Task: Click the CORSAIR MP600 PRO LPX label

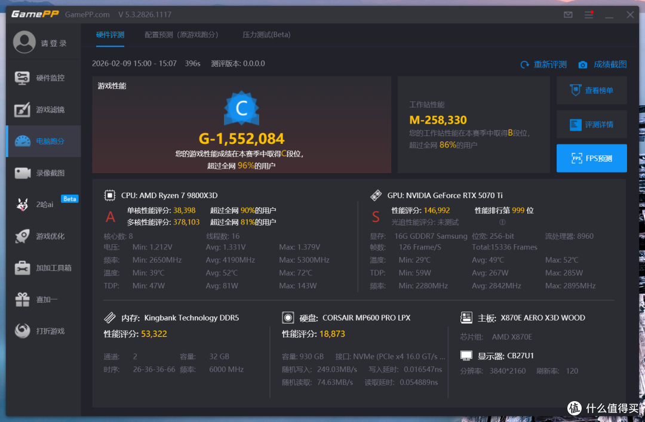Action: tap(367, 318)
